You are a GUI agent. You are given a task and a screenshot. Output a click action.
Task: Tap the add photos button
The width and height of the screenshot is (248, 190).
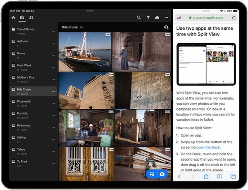(152, 174)
